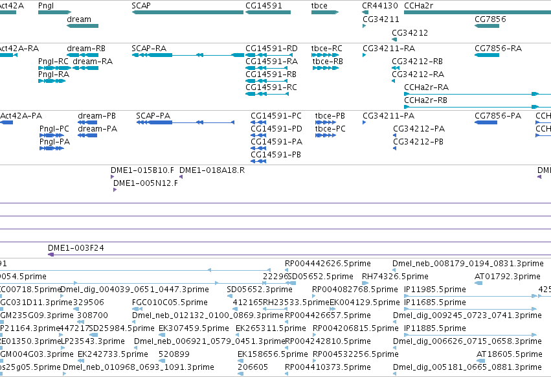This screenshot has height=377, width=551.
Task: Click the CG34212 gene label
Action: click(x=410, y=32)
